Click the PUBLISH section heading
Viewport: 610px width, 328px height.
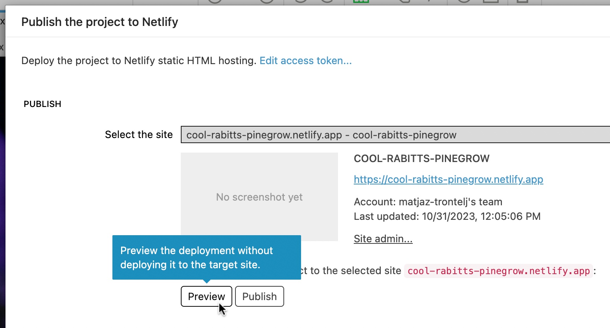[x=42, y=104]
